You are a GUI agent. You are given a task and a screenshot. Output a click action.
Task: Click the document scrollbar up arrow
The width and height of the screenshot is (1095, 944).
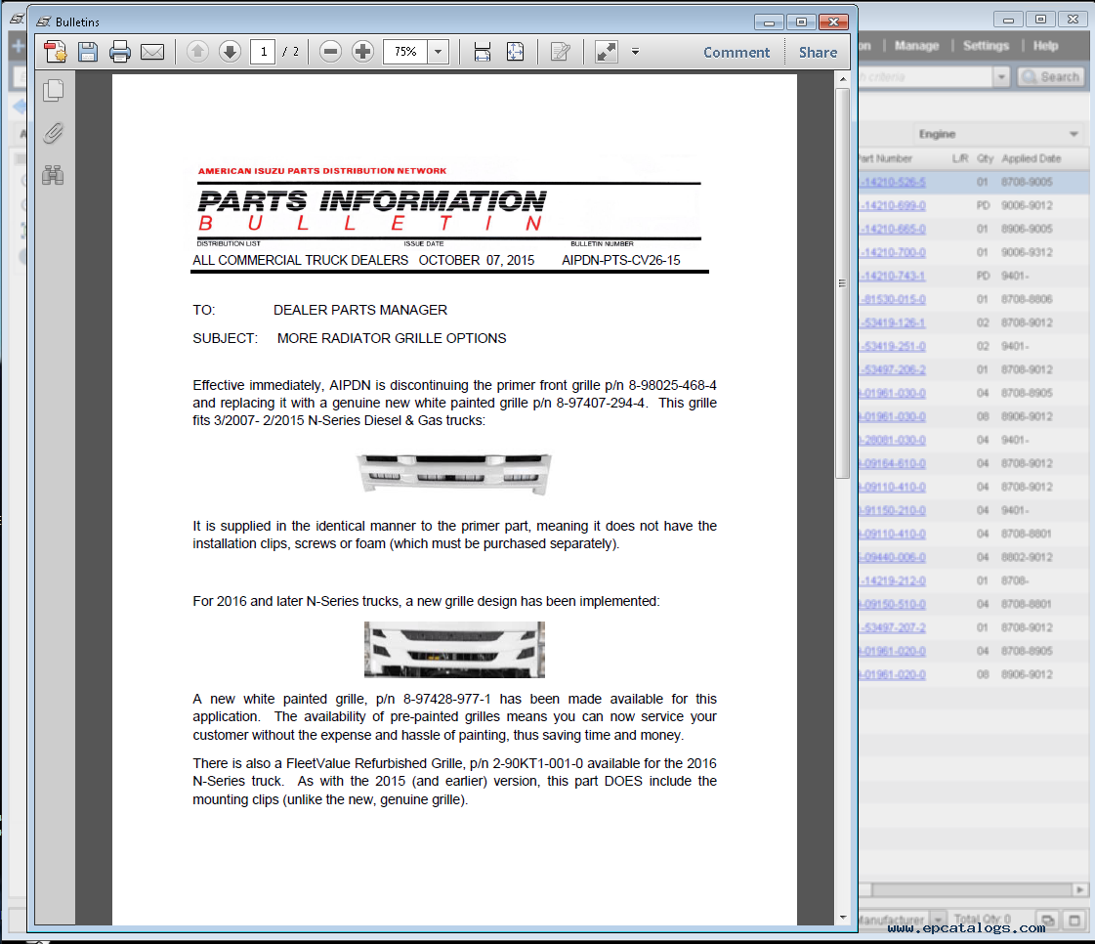(x=843, y=80)
